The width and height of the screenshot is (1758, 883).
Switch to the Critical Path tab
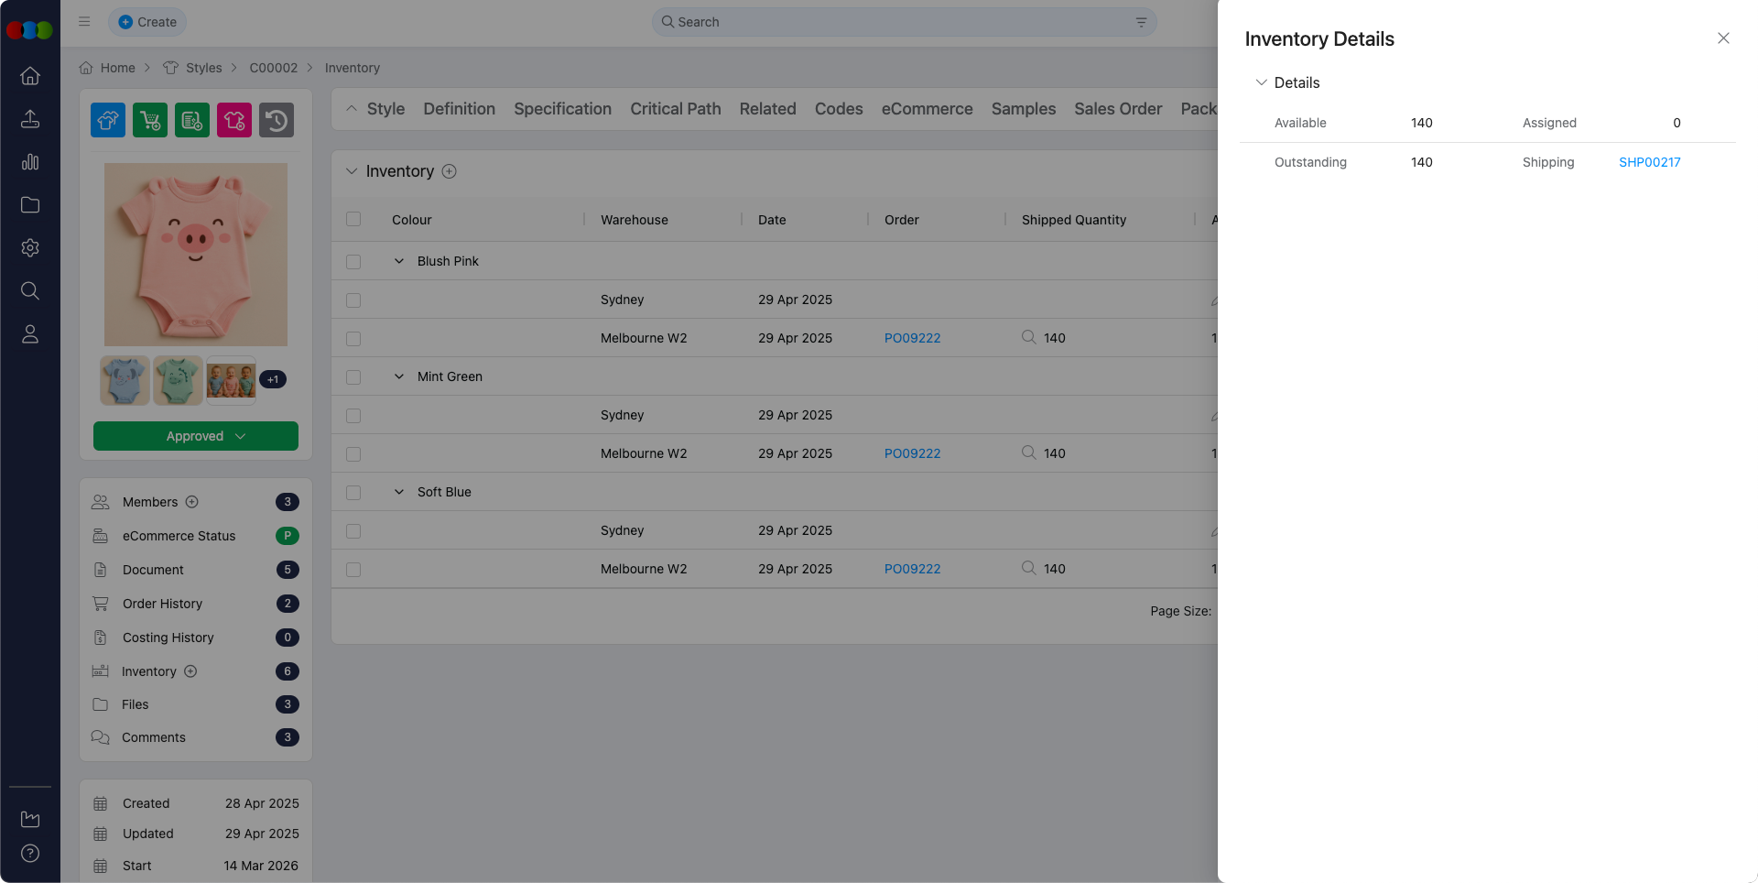coord(675,109)
